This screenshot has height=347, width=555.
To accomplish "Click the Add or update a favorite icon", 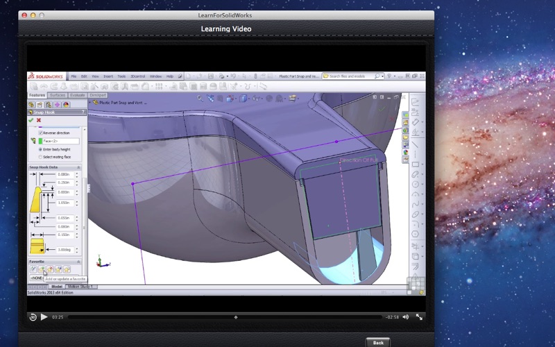I will 42,270.
